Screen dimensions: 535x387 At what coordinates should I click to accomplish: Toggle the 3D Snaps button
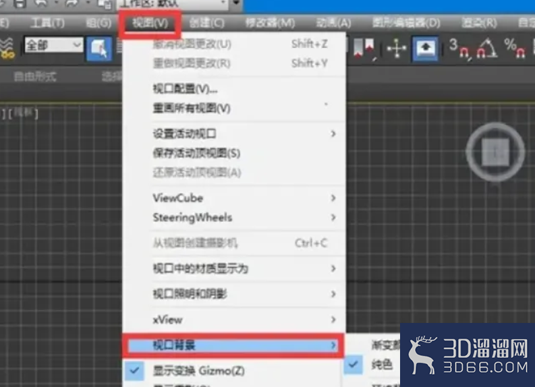(x=459, y=49)
